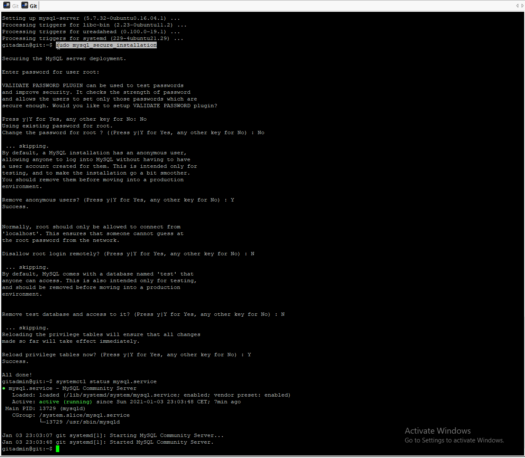Screen dimensions: 525x458
Task: Click 'Using existing password for root.' line
Action: (57, 126)
